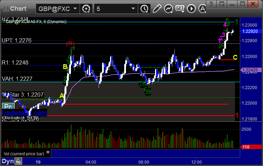Click the 19 date axis label
The width and height of the screenshot is (263, 166).
pos(38,162)
